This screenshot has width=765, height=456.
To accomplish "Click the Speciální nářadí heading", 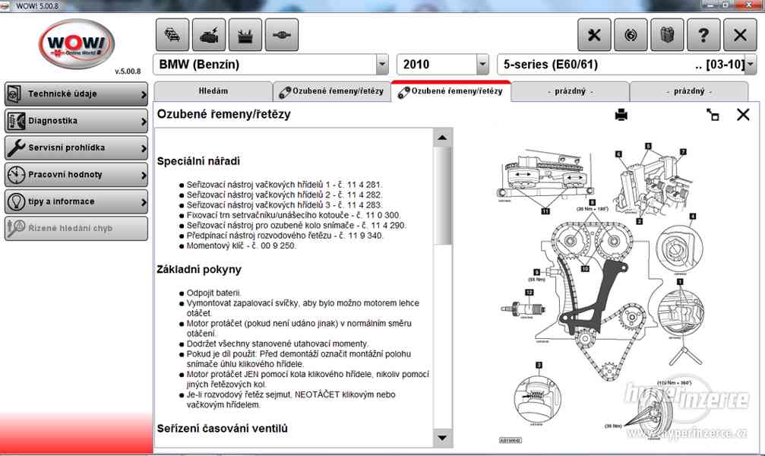I will click(x=198, y=161).
